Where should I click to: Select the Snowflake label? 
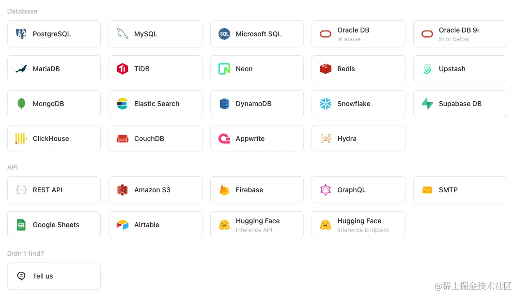[354, 104]
